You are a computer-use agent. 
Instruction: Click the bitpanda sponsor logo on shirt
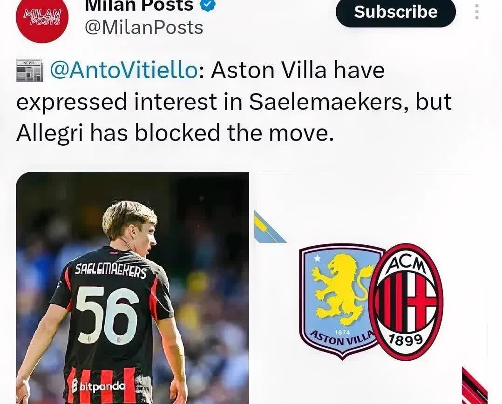tap(98, 386)
